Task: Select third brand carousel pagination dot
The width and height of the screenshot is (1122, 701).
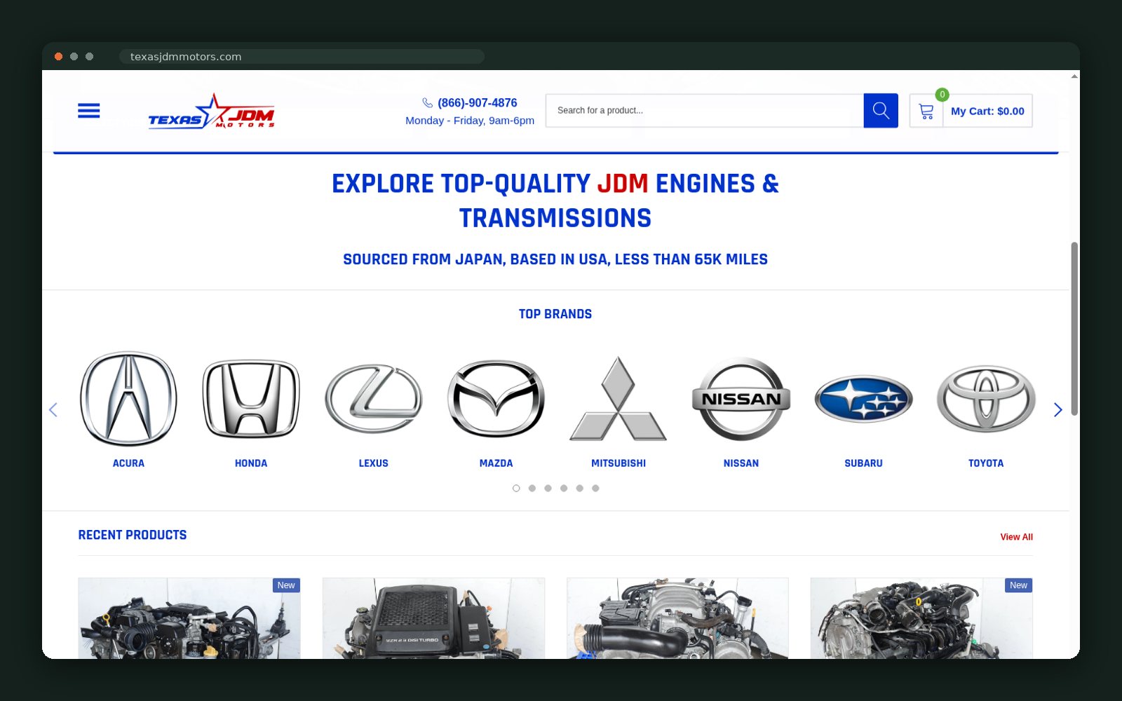Action: click(548, 489)
